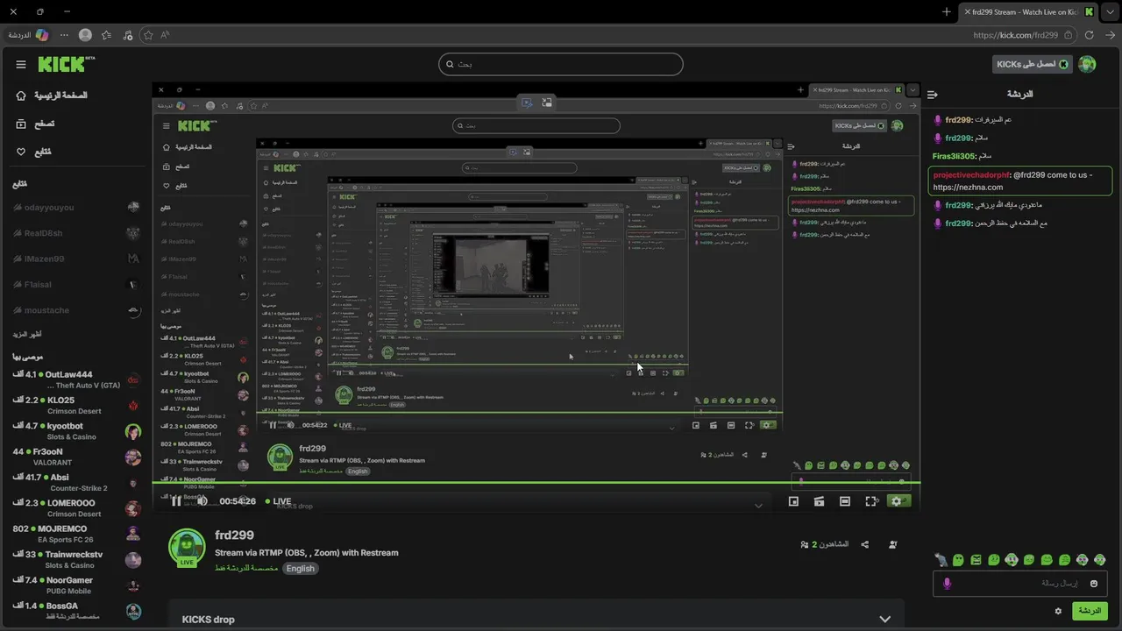This screenshot has width=1122, height=631.
Task: Open Copilot الدردشة in browser toolbar
Action: click(28, 35)
